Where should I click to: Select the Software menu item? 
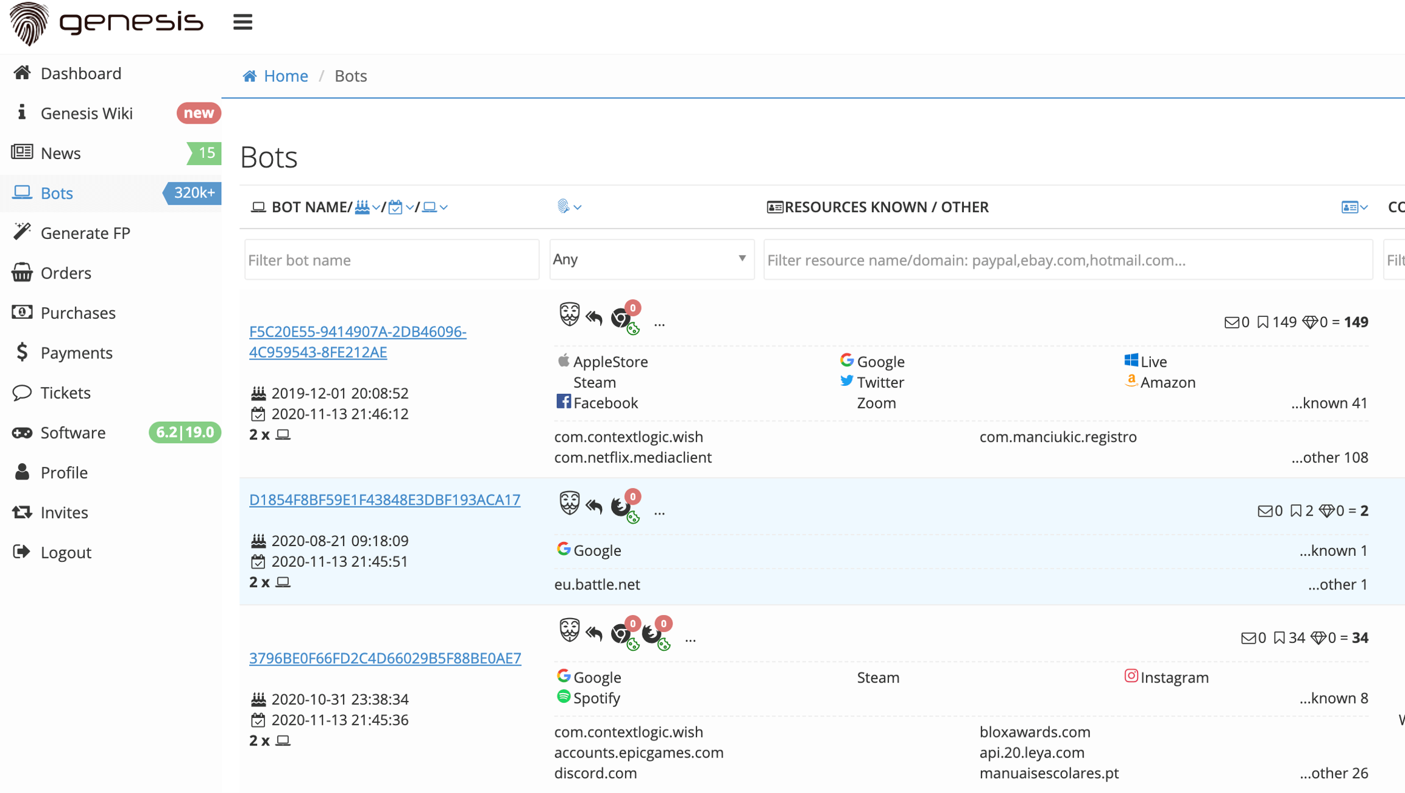tap(73, 432)
